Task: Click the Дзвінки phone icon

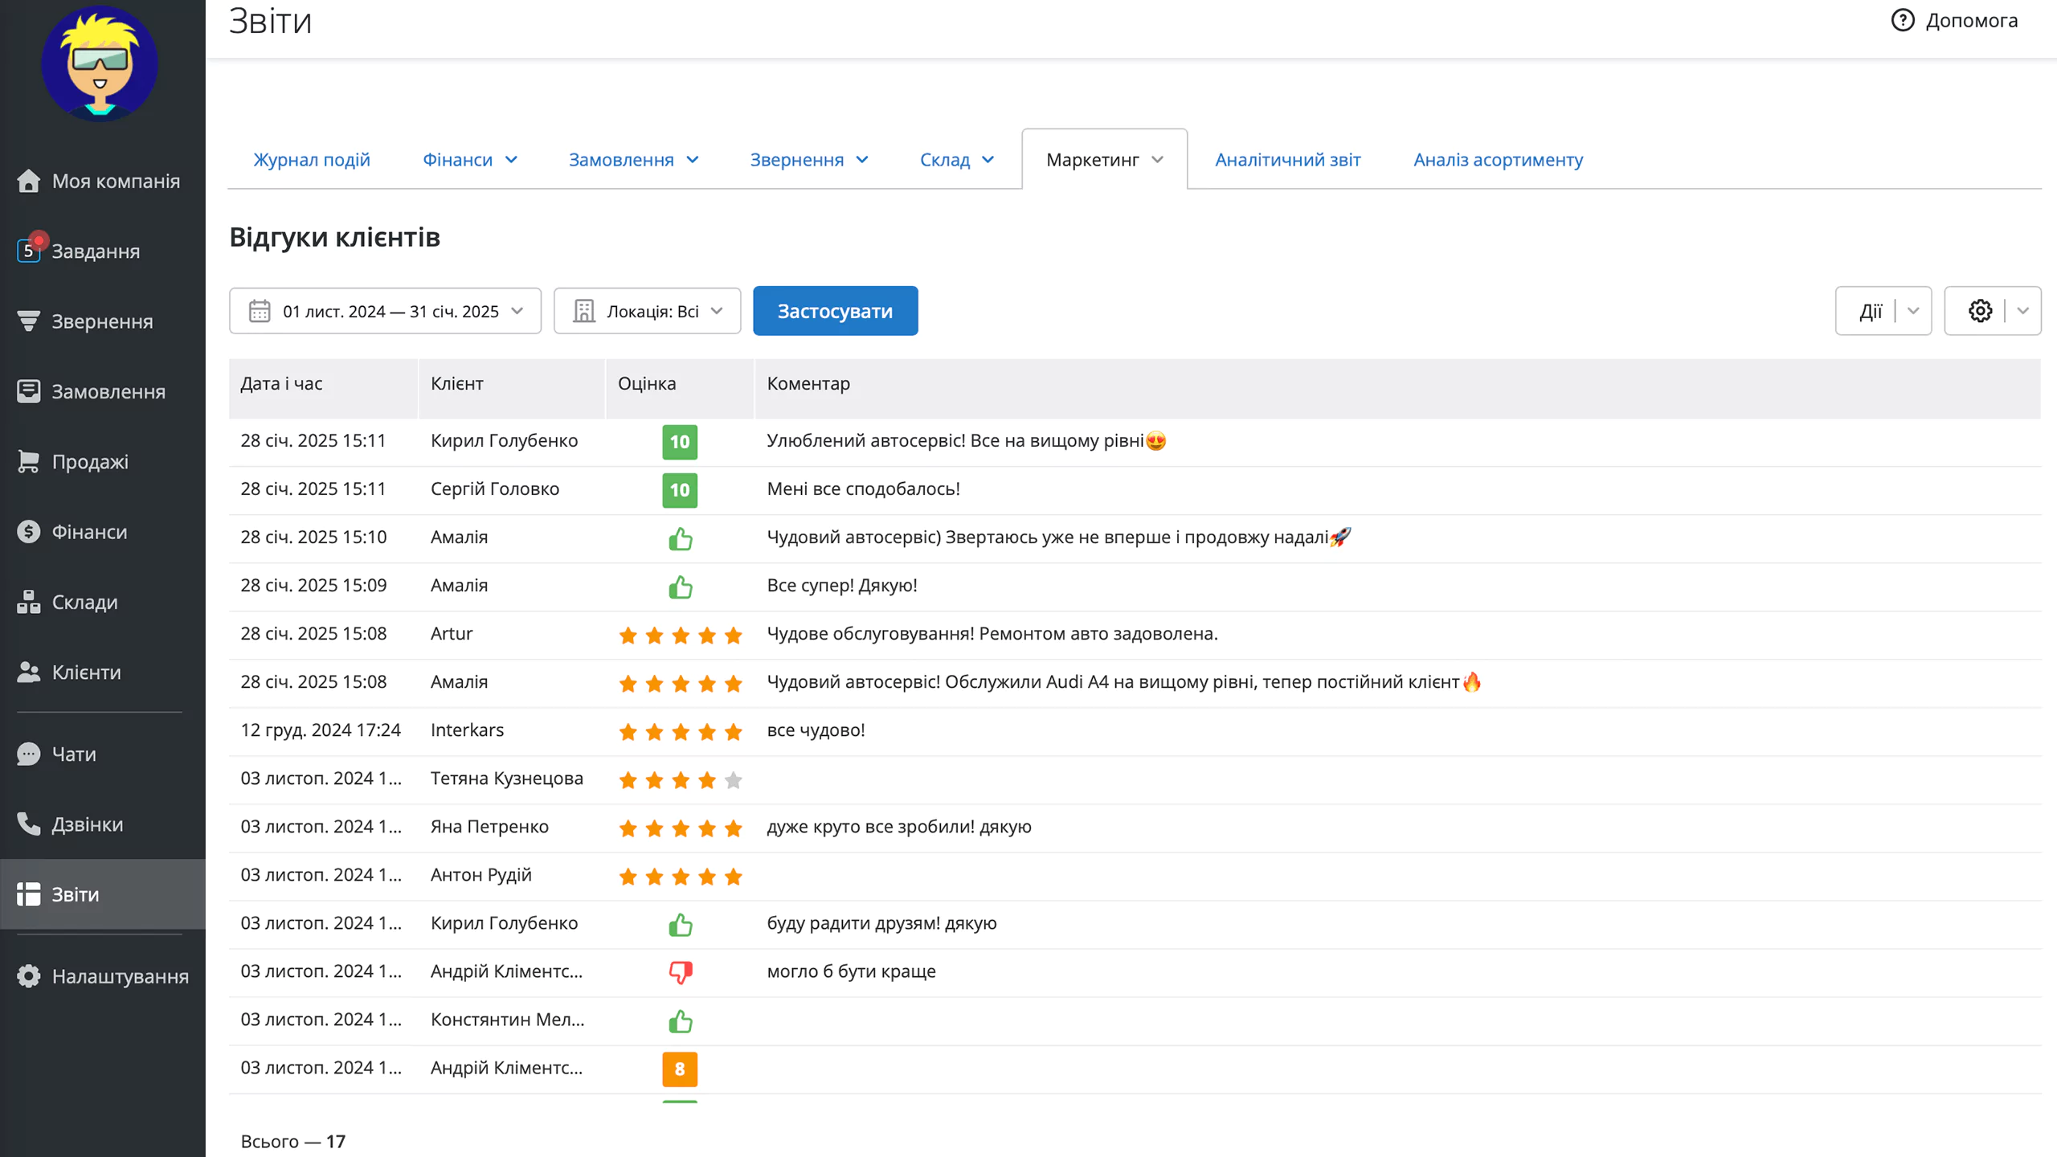Action: click(28, 824)
